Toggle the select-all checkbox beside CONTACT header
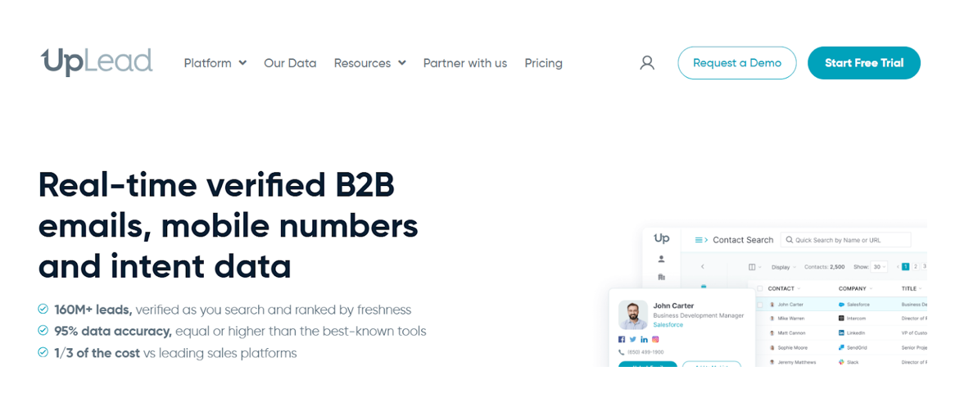The image size is (960, 398). pos(759,288)
